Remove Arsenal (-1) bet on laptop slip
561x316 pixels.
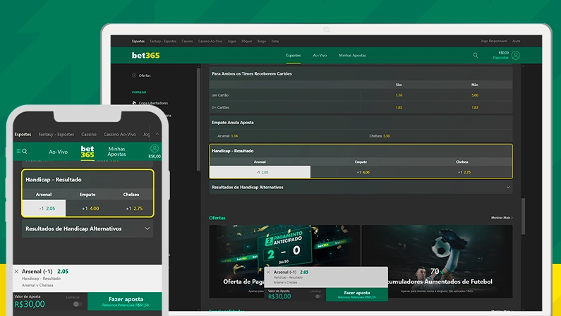[x=268, y=272]
